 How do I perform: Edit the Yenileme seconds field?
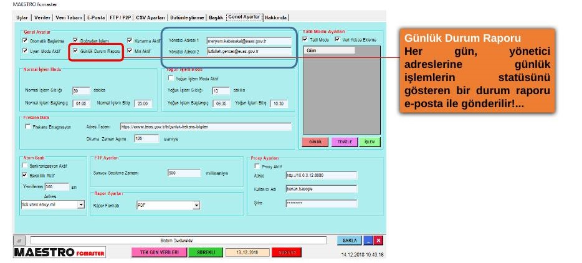click(57, 187)
